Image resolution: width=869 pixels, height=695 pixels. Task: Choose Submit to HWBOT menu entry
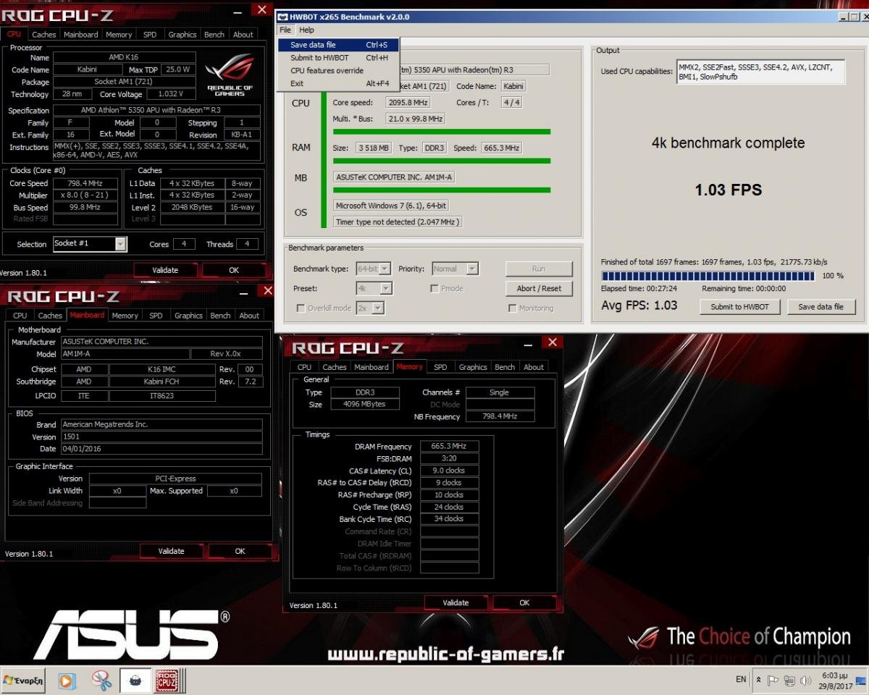tap(337, 58)
